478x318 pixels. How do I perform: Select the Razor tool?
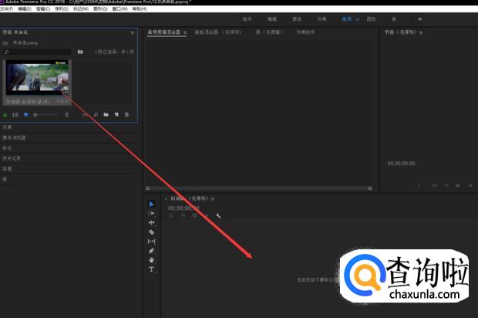[152, 232]
